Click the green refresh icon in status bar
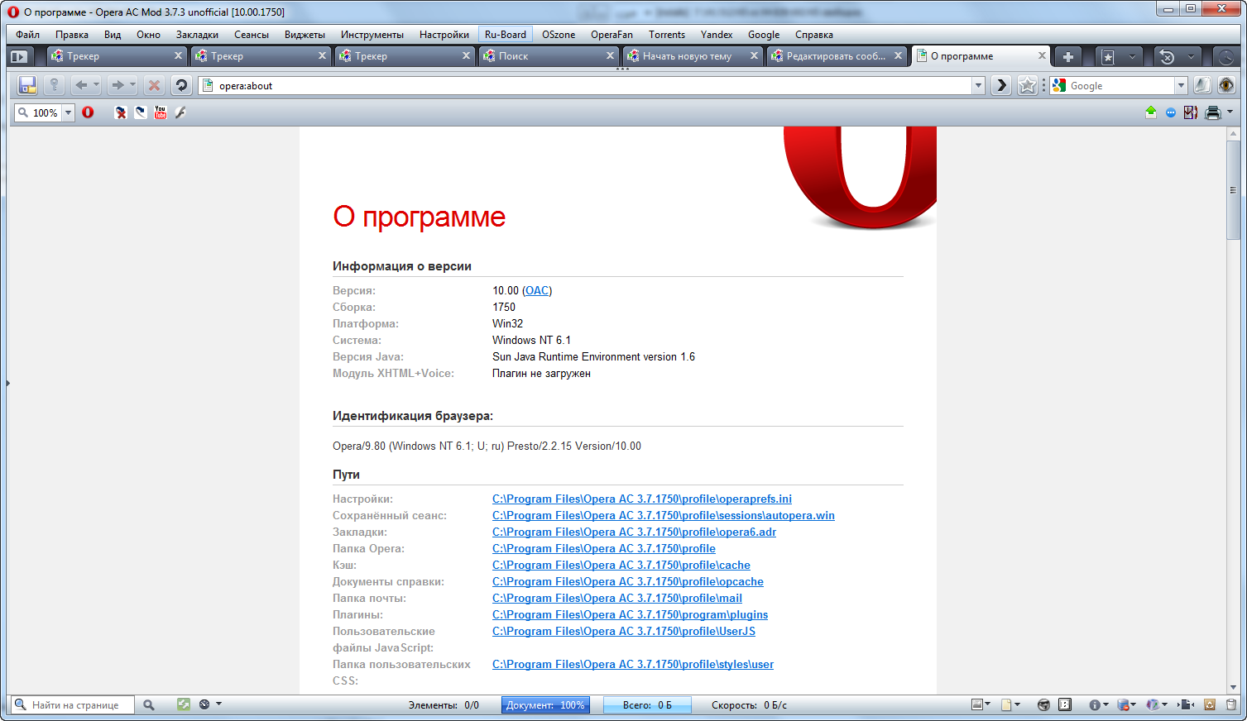The height and width of the screenshot is (721, 1247). click(184, 704)
